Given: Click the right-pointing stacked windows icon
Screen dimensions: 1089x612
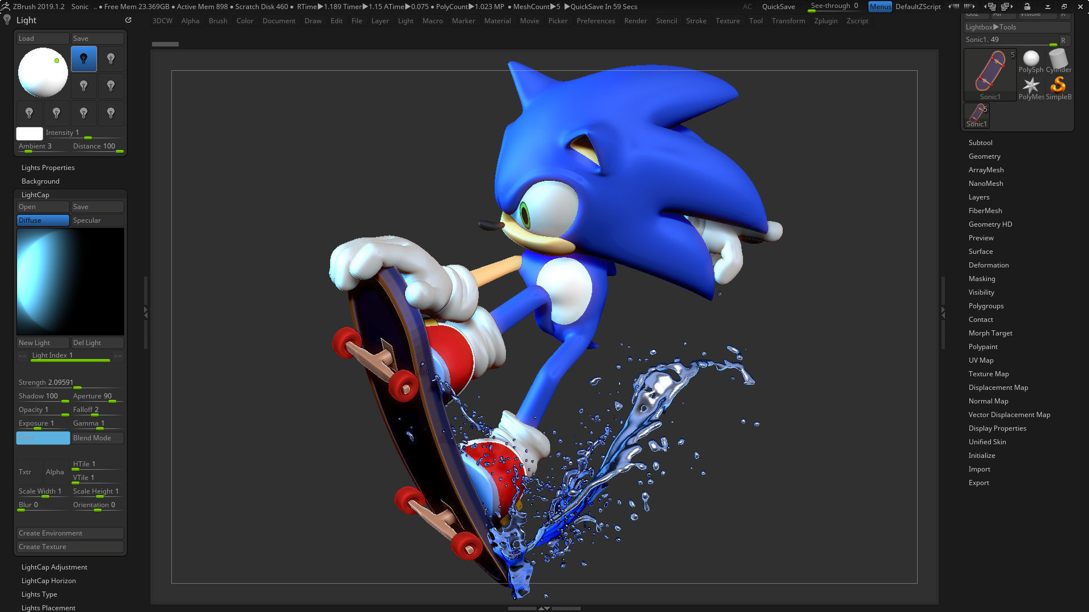Looking at the screenshot, I should [1007, 6].
